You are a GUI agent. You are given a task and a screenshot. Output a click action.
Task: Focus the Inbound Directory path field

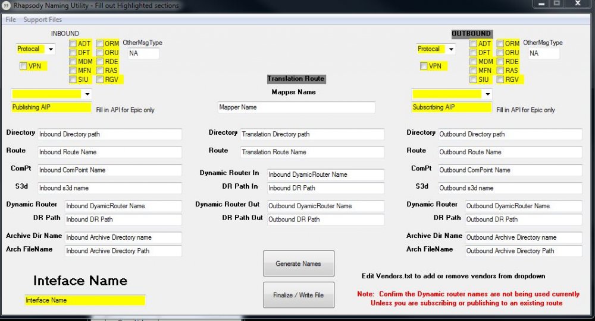click(x=109, y=134)
